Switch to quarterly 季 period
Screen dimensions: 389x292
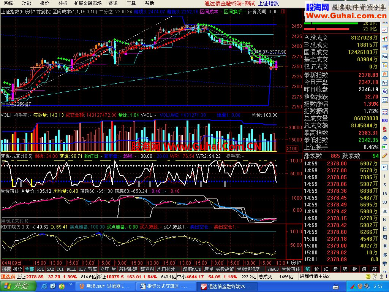pyautogui.click(x=385, y=264)
